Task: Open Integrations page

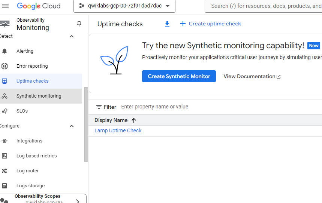Action: click(x=29, y=141)
